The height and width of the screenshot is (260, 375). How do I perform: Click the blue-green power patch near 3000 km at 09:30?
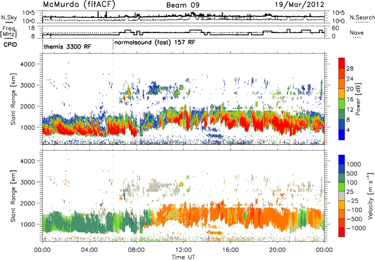click(154, 88)
